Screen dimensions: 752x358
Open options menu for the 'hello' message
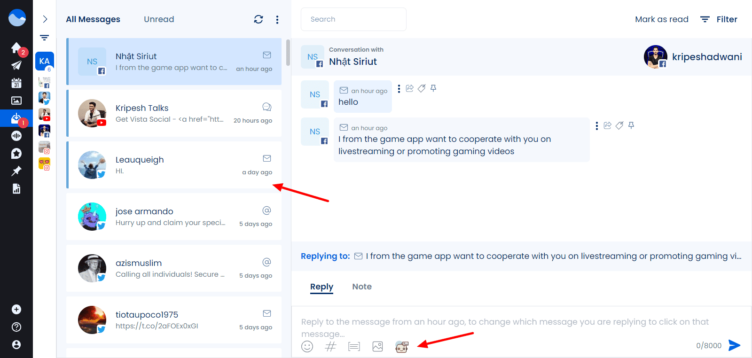click(399, 89)
